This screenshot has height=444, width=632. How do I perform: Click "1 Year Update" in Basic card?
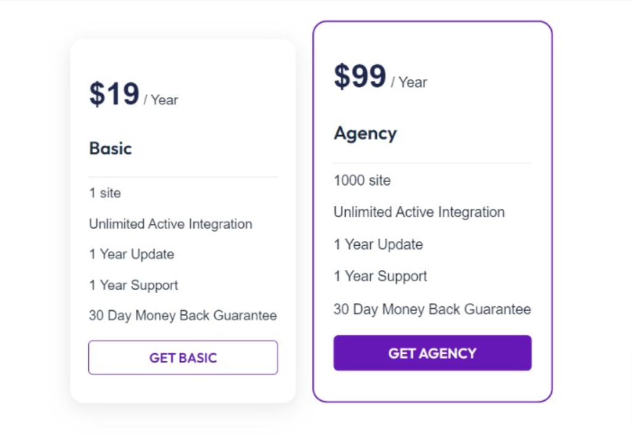tap(131, 254)
